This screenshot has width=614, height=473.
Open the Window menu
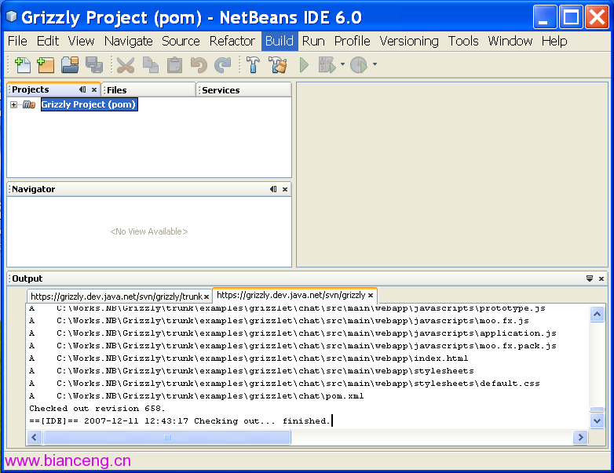click(510, 41)
